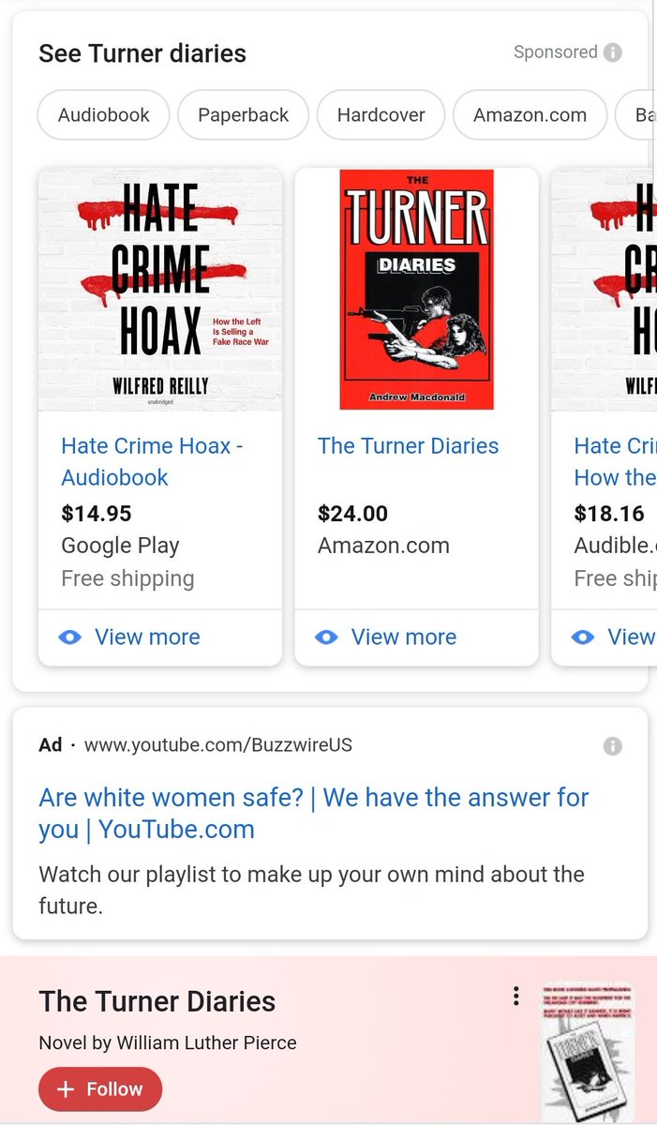Image resolution: width=657 pixels, height=1125 pixels.
Task: Open the 'Are white women safe?' ad headline
Action: tap(314, 814)
